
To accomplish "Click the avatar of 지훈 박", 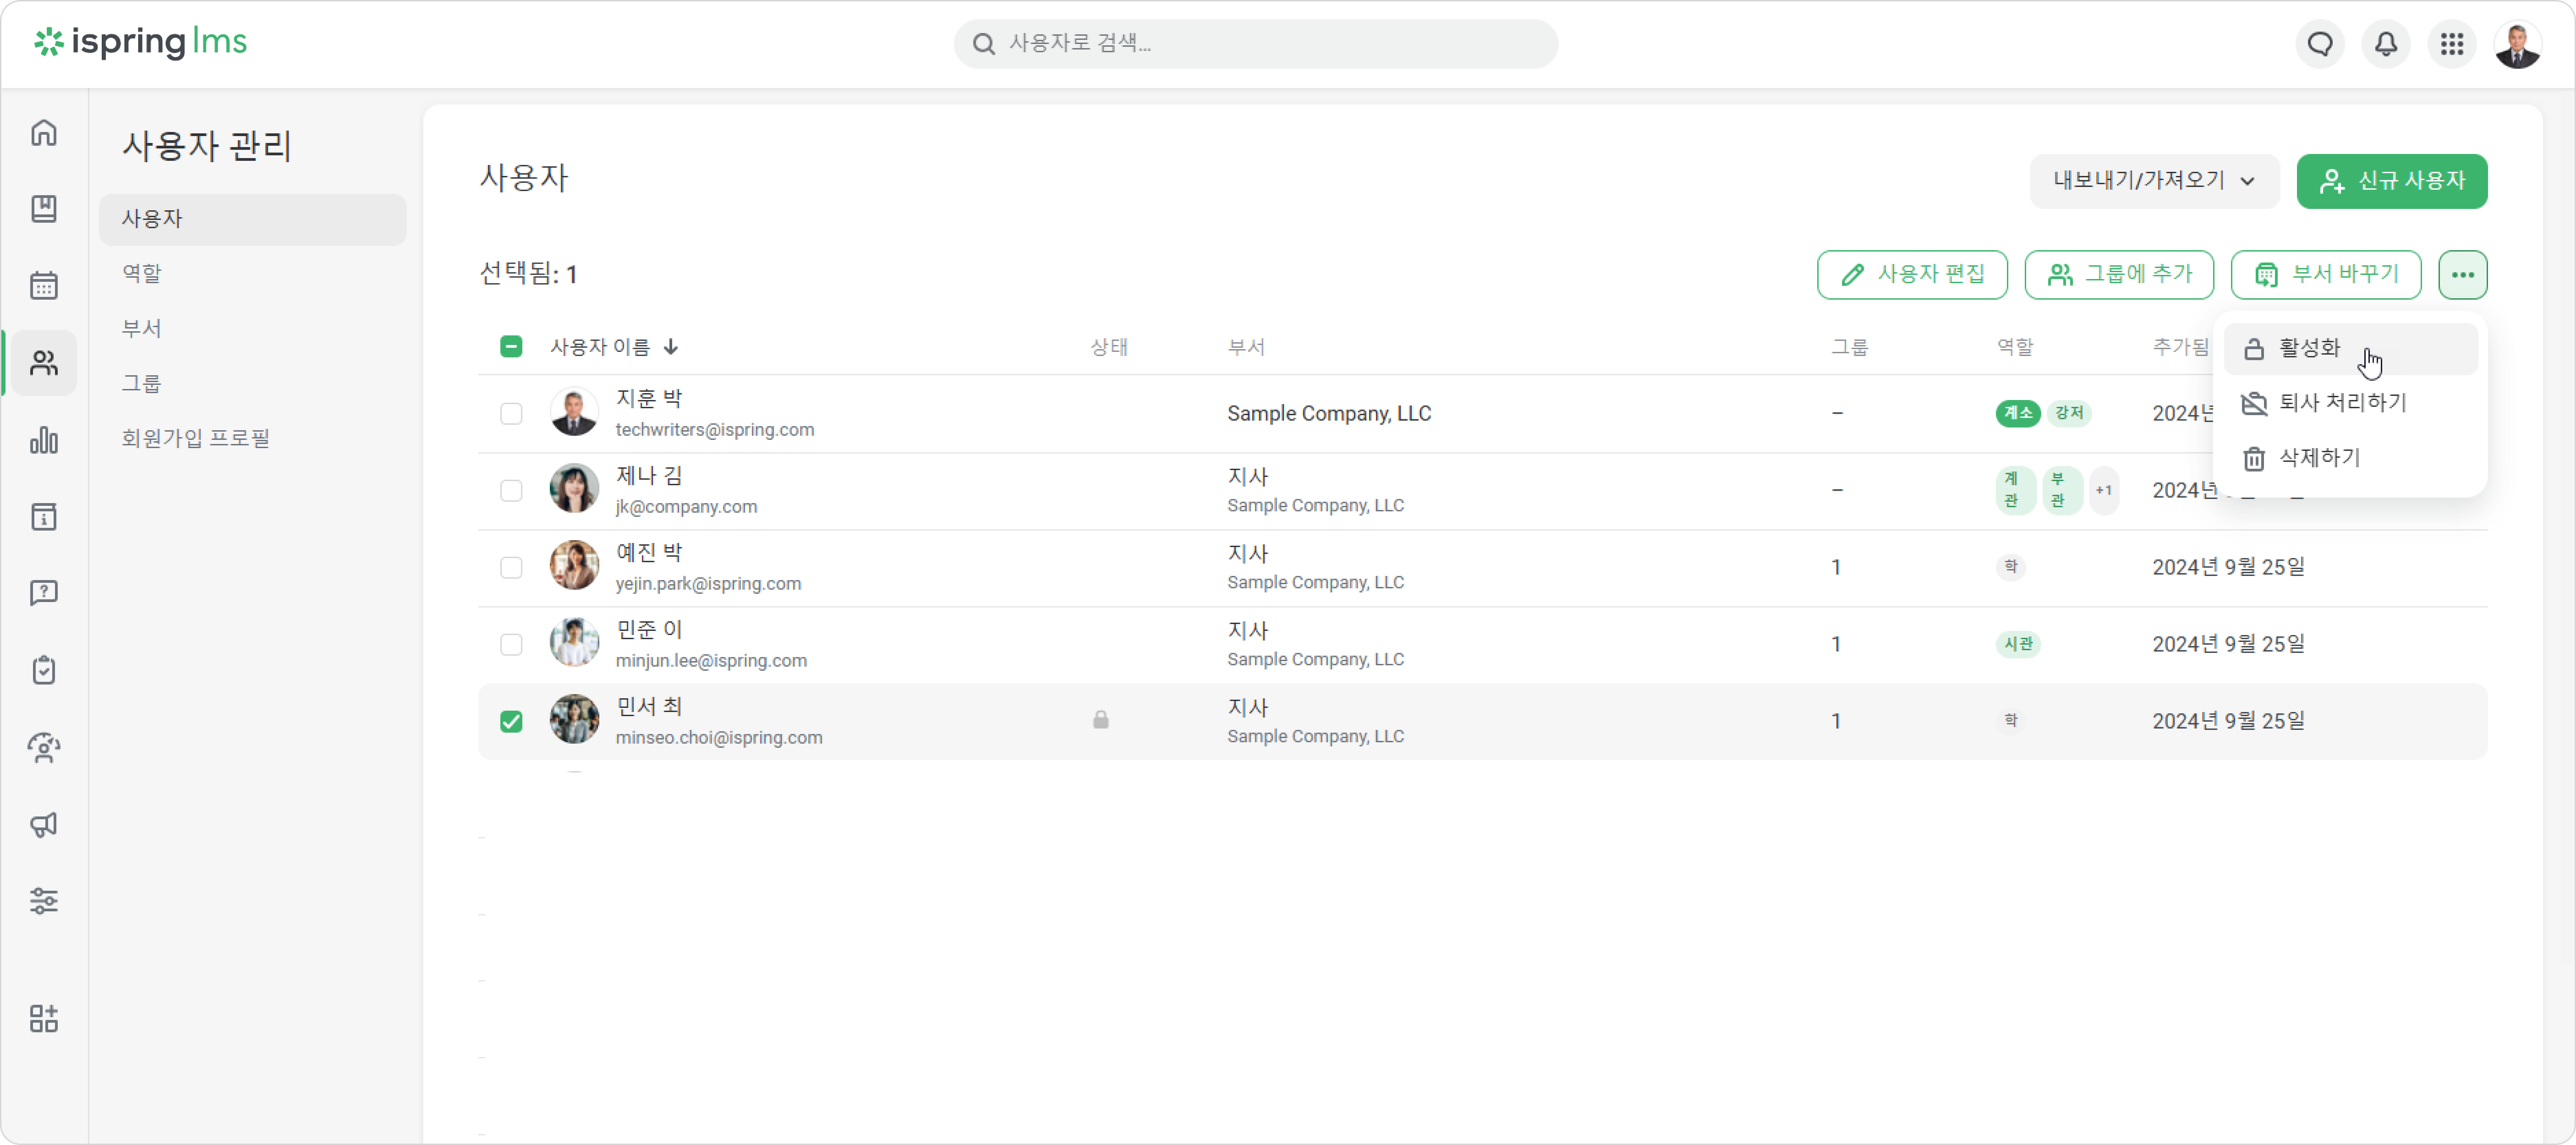I will pyautogui.click(x=574, y=412).
